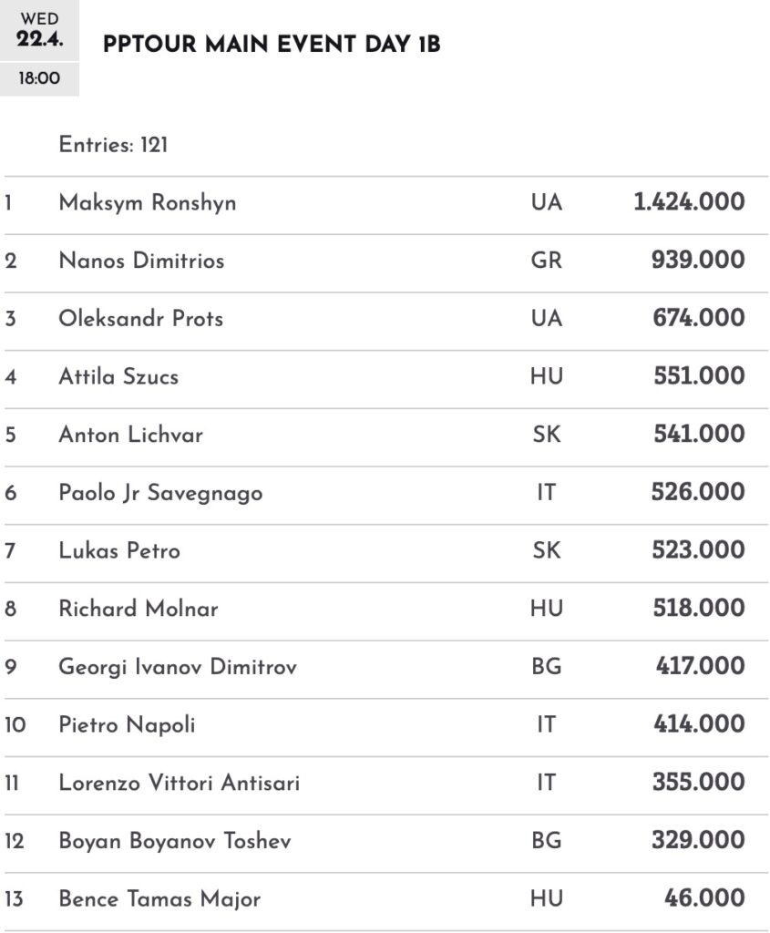
Task: Select Richard Molnar entry
Action: point(139,609)
